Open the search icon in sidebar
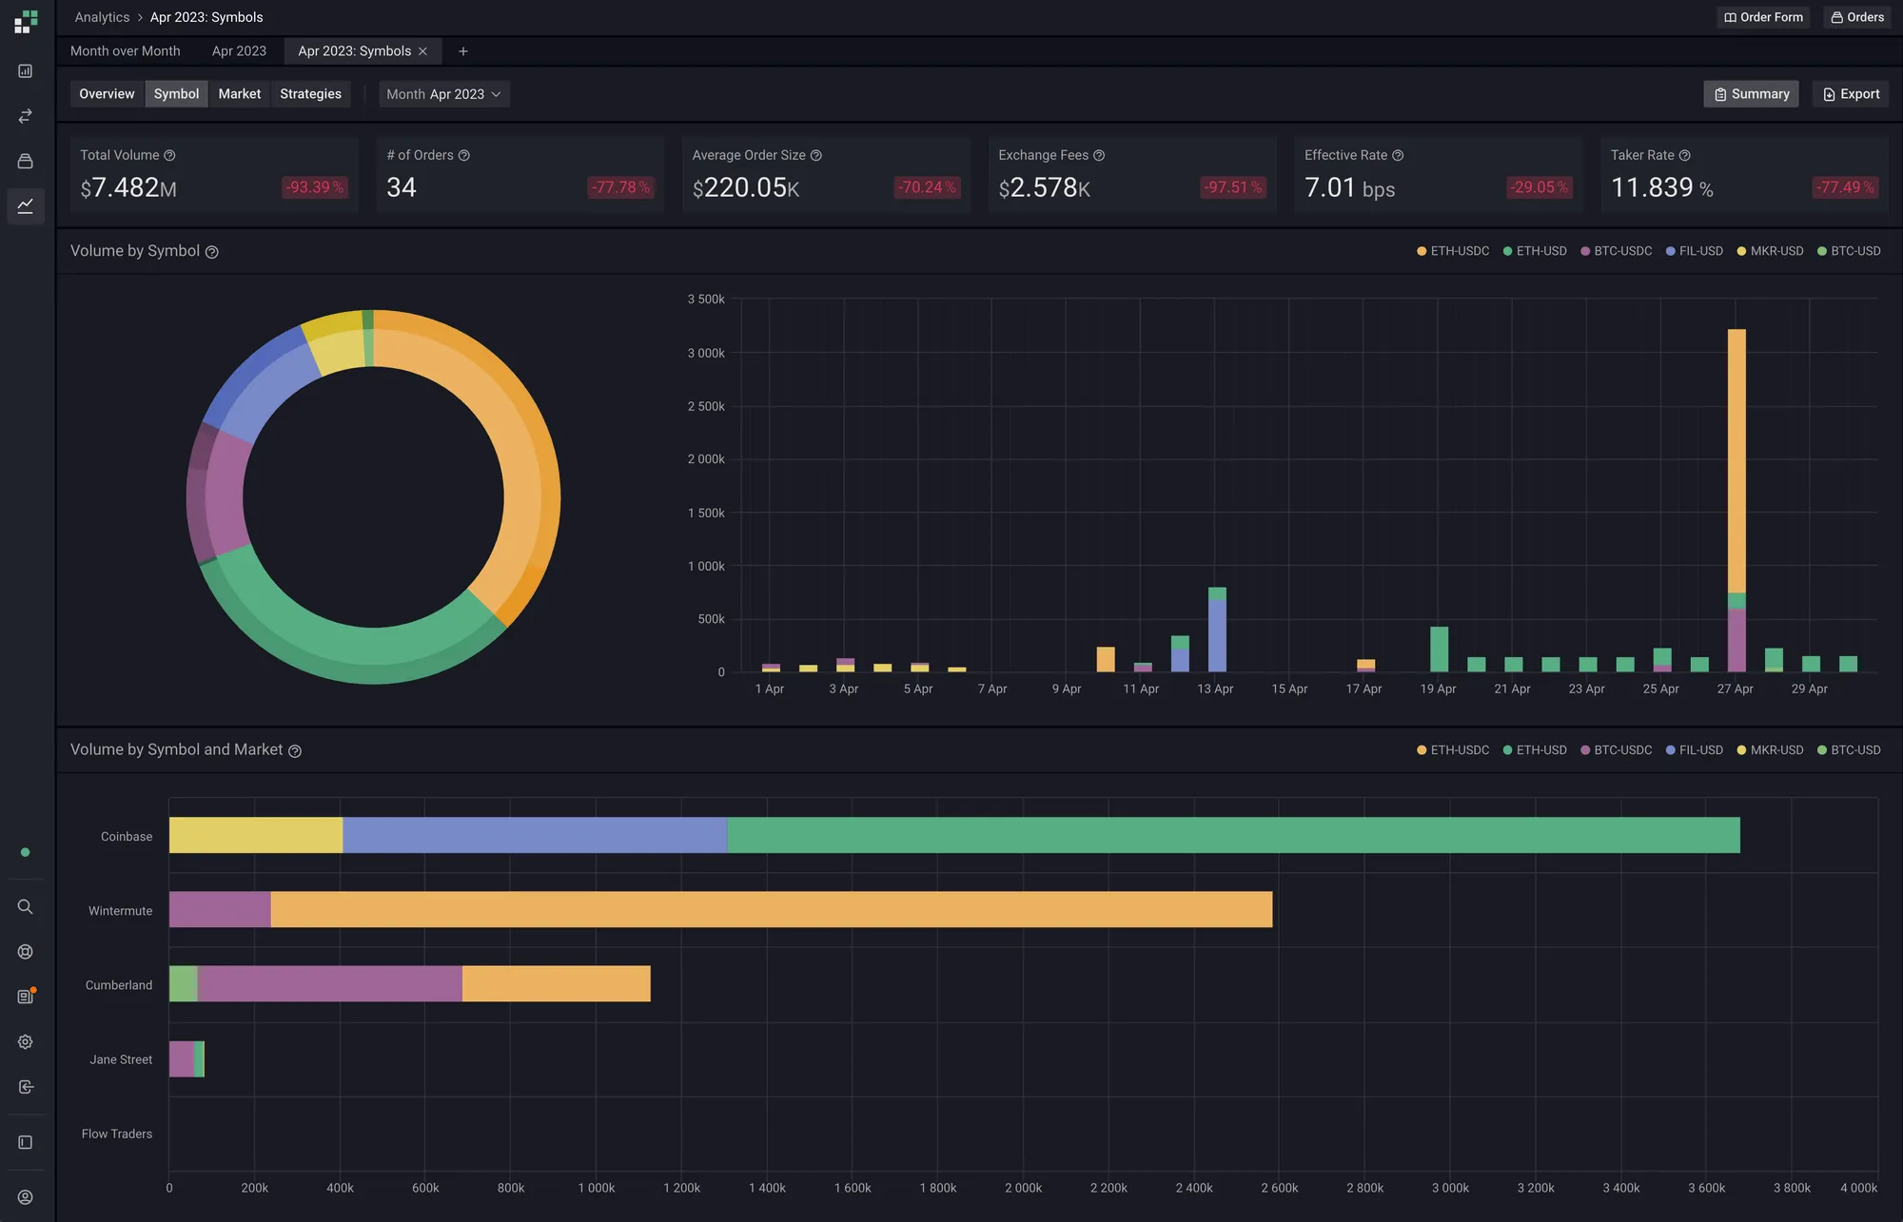The height and width of the screenshot is (1222, 1903). point(26,907)
